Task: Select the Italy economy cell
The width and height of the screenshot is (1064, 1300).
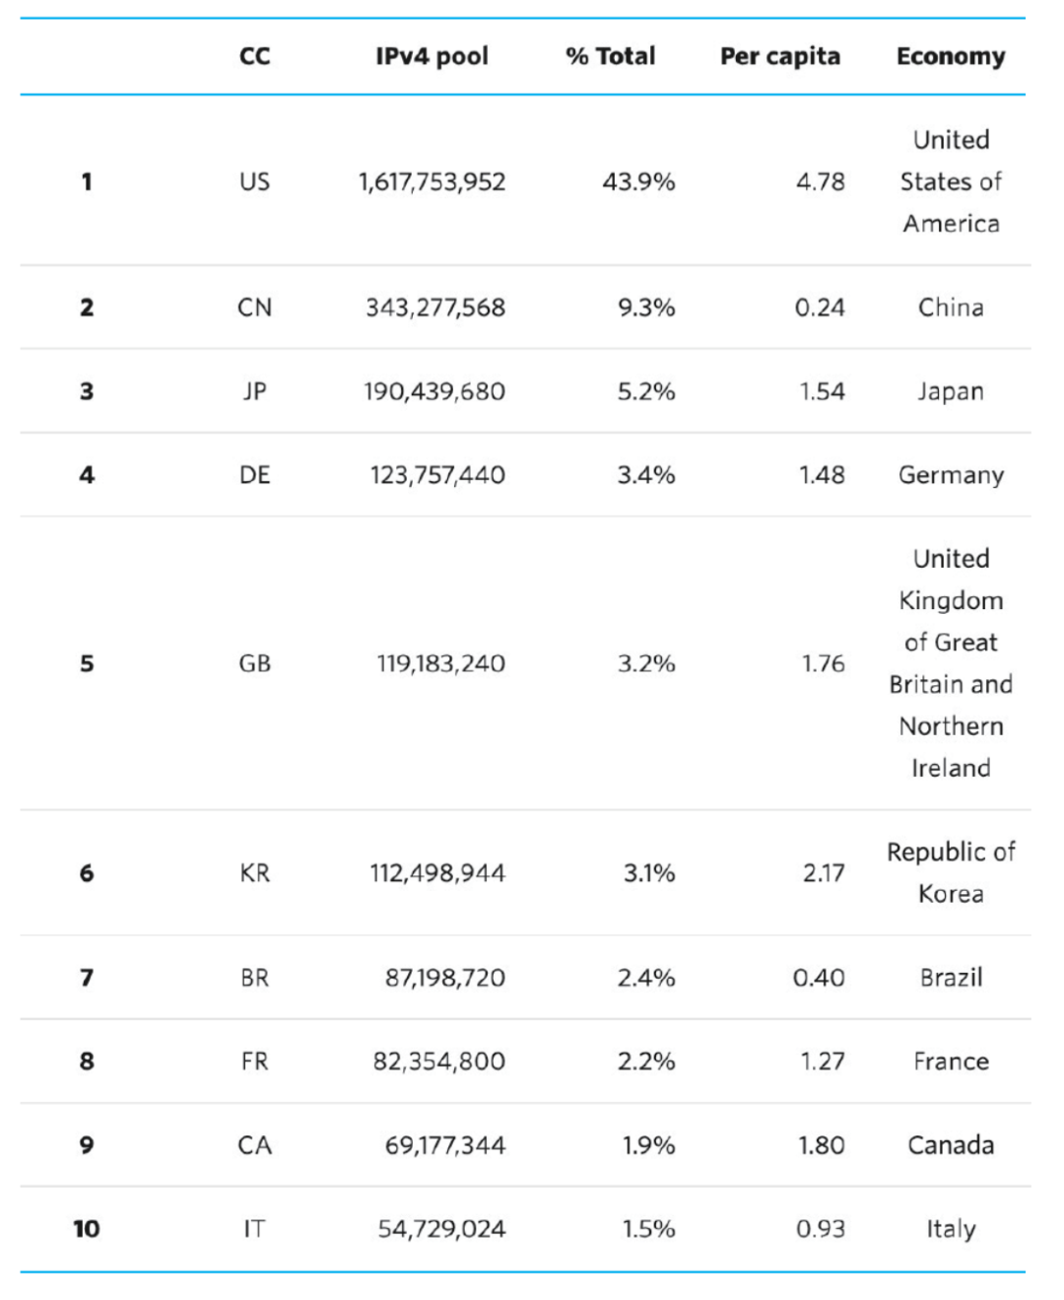Action: [x=951, y=1229]
